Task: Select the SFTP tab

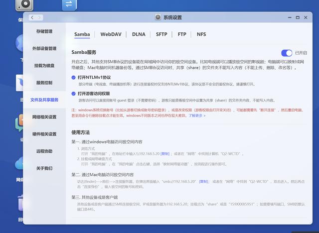Action: tap(161, 34)
